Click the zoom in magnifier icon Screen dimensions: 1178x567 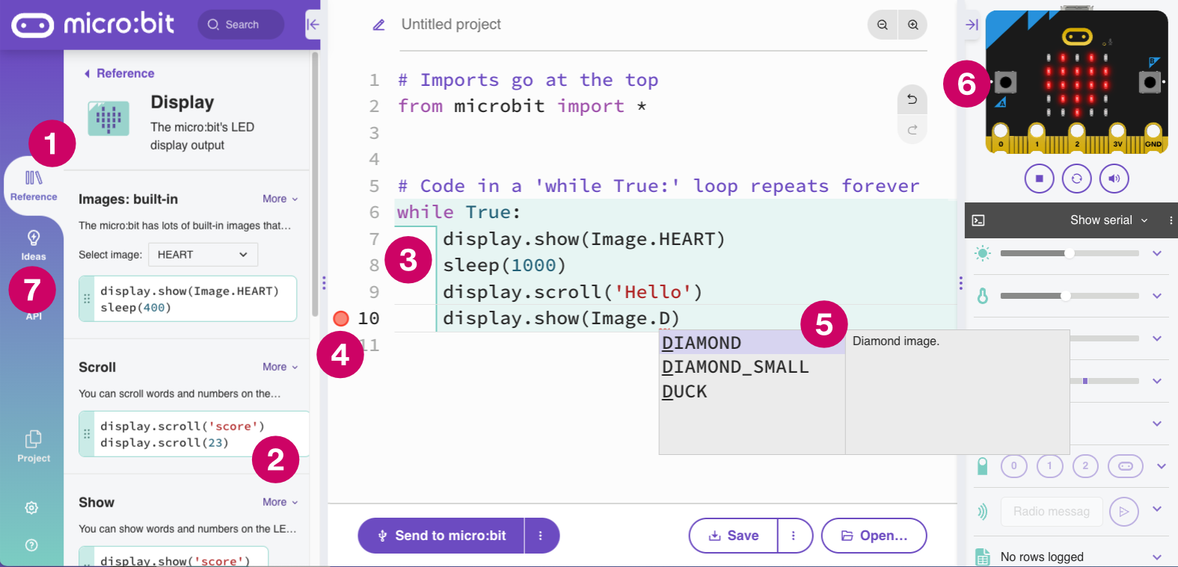click(x=913, y=25)
